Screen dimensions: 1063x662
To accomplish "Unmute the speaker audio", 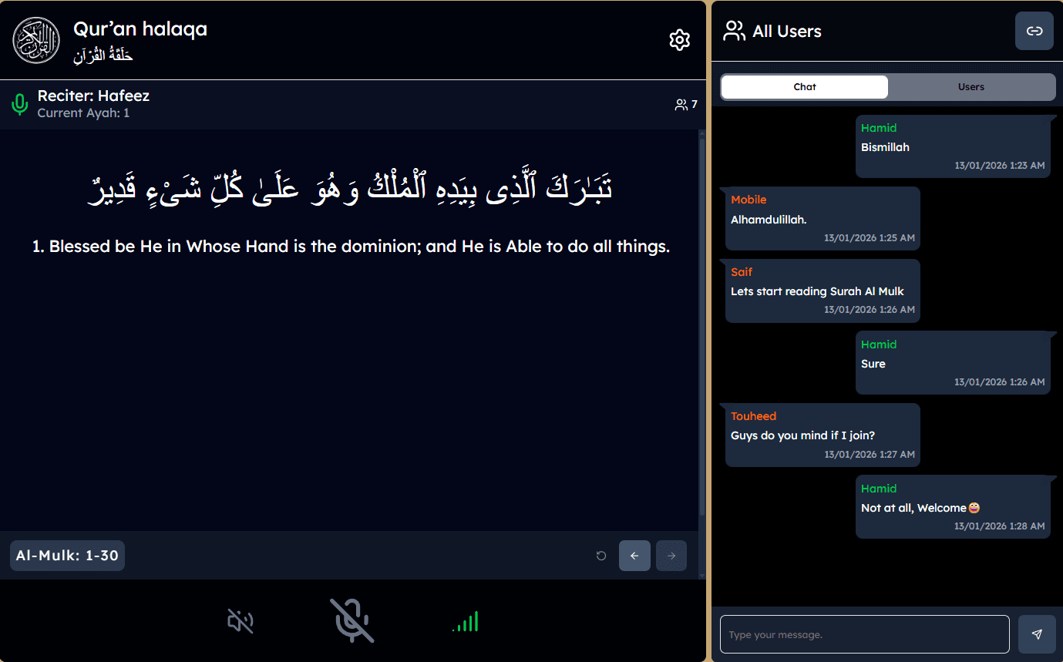I will 240,621.
